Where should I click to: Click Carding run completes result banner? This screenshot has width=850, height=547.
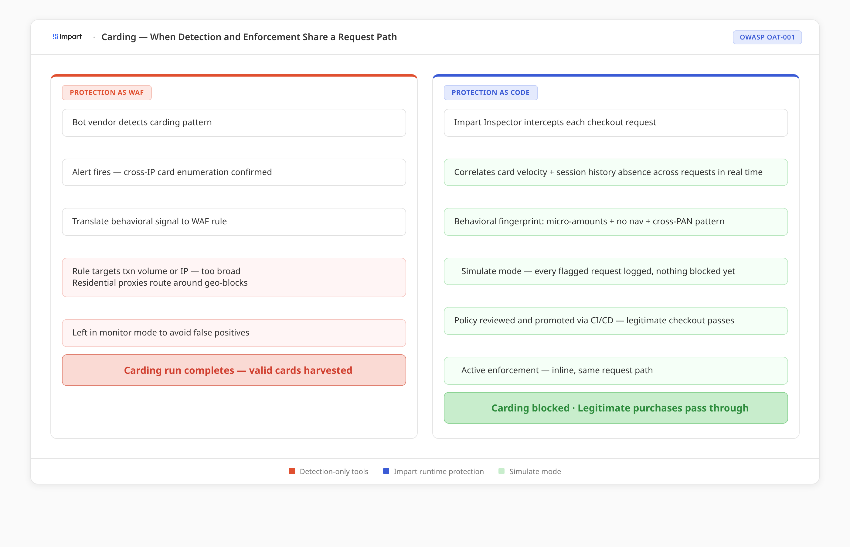(234, 370)
